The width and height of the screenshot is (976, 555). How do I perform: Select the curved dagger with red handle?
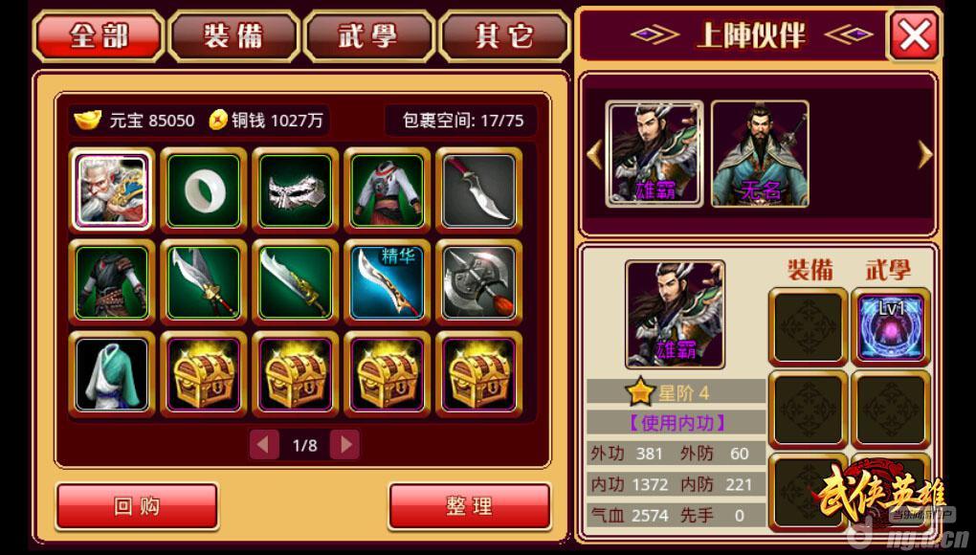tap(478, 189)
